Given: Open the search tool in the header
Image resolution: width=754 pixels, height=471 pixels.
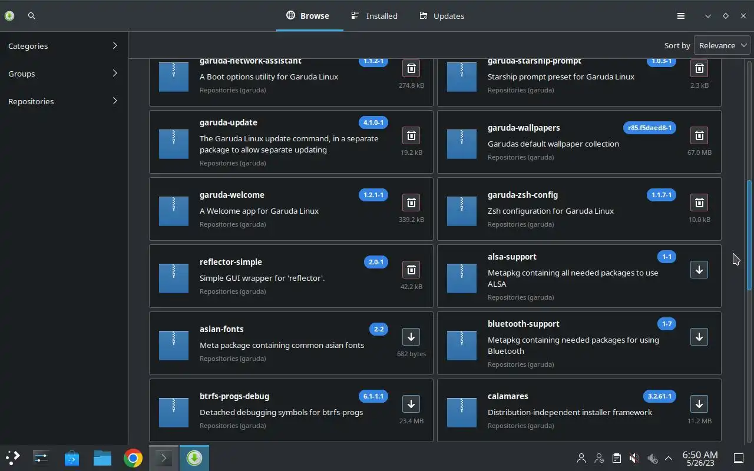Looking at the screenshot, I should [x=32, y=16].
